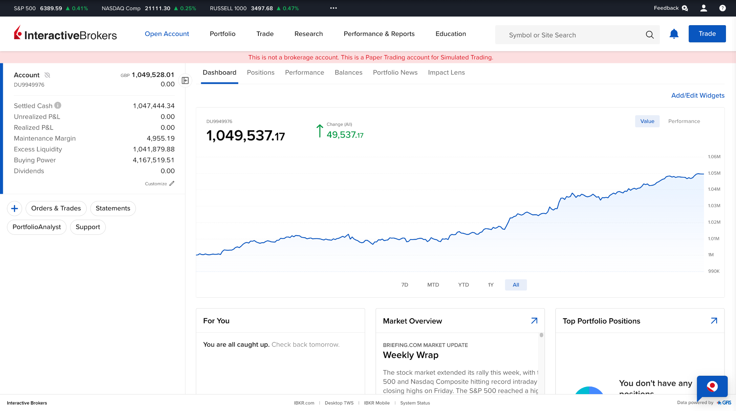Click the Change (All) value 49,537.17

pos(345,135)
